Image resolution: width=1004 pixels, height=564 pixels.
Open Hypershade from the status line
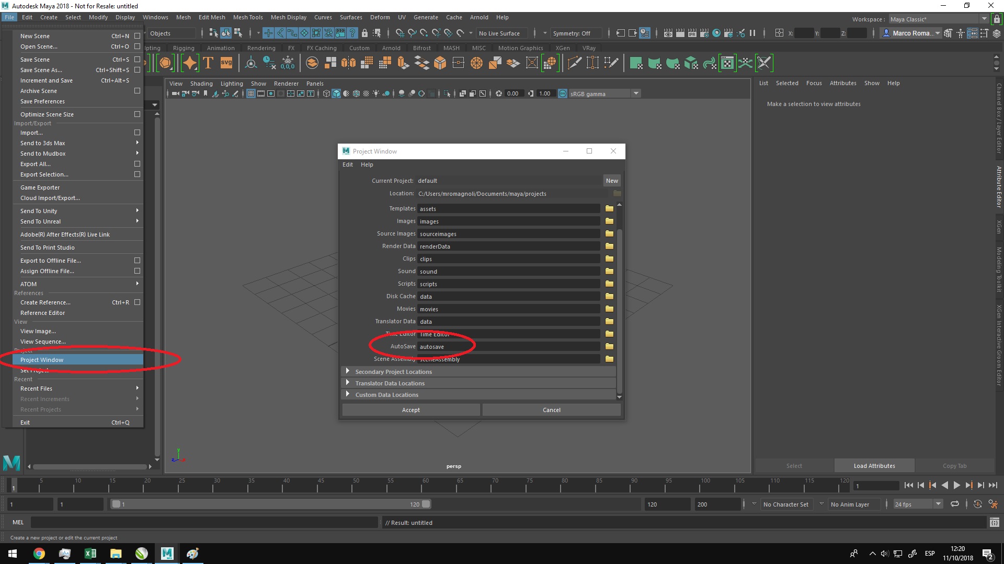[716, 33]
